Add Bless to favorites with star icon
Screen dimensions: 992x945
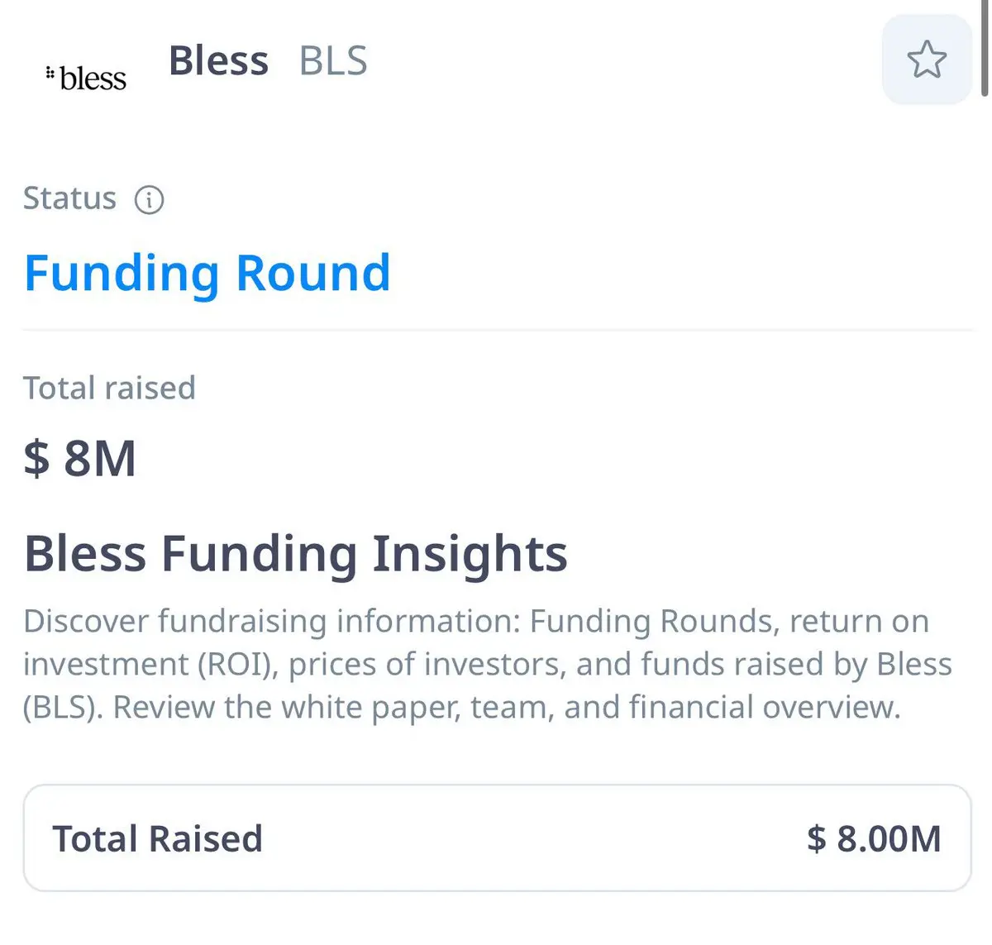[927, 60]
